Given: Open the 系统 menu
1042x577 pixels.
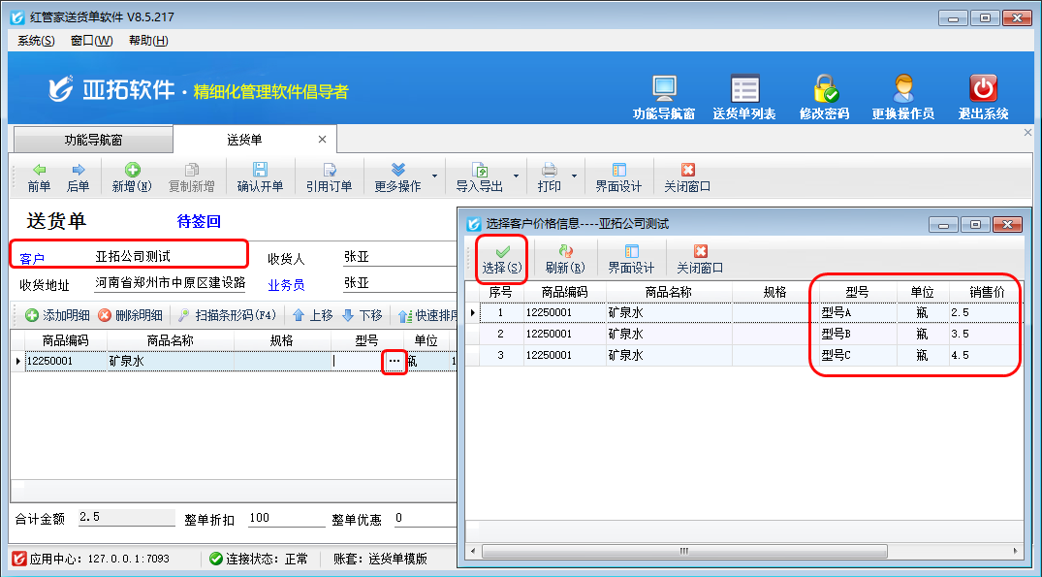Looking at the screenshot, I should point(36,40).
